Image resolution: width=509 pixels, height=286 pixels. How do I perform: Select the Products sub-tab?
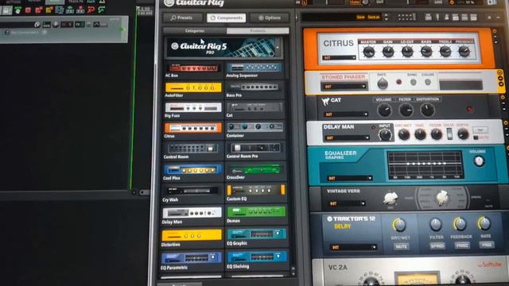(x=258, y=31)
